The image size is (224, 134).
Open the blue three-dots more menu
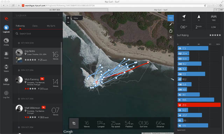coord(170,18)
